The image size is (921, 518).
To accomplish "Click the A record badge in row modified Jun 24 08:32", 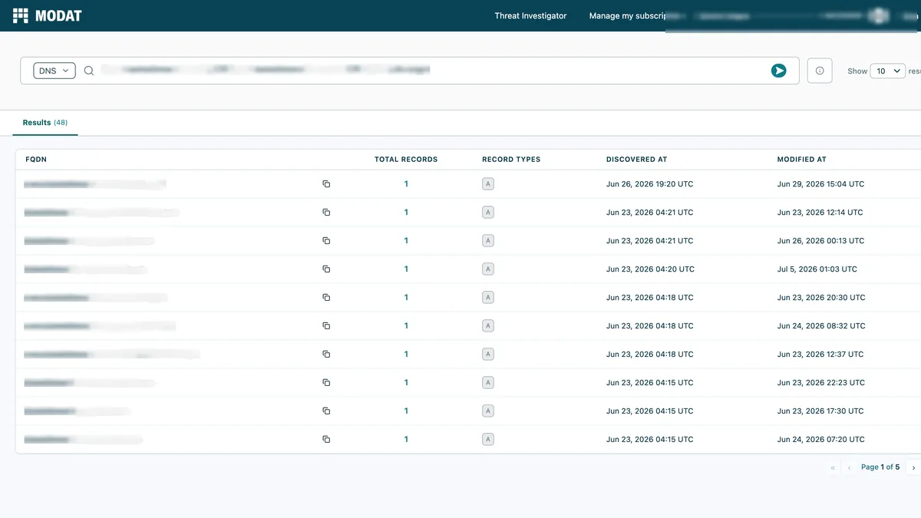I will coord(487,326).
